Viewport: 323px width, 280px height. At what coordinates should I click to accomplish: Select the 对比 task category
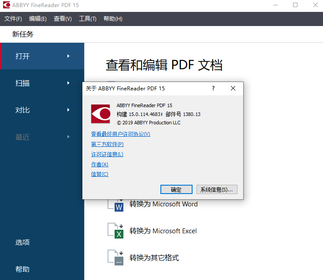pyautogui.click(x=42, y=110)
